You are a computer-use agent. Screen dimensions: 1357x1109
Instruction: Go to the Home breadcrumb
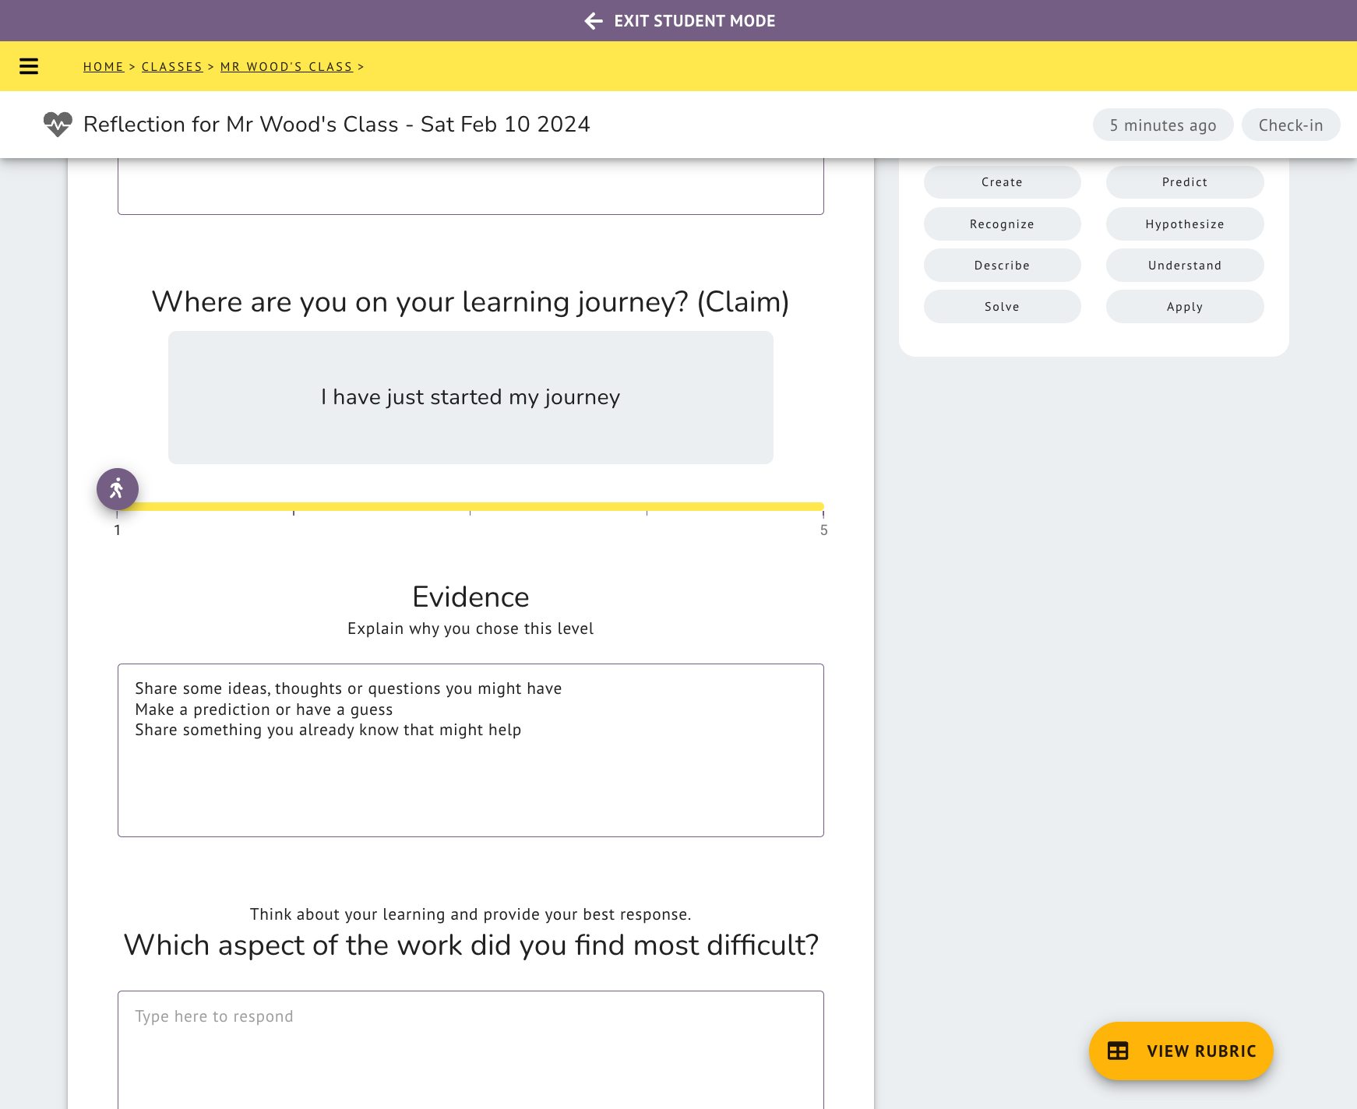coord(104,67)
